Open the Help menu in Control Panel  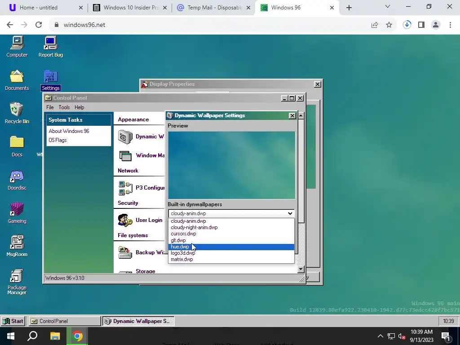pos(79,107)
